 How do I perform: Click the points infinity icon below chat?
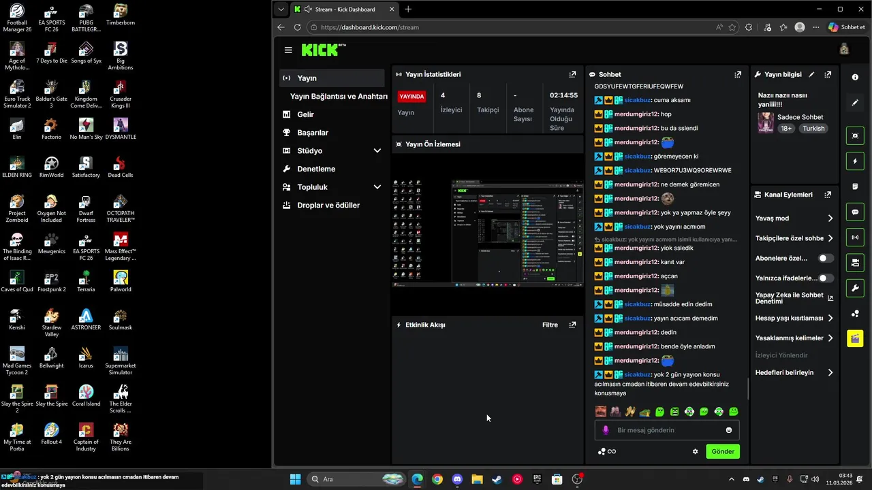[606, 451]
